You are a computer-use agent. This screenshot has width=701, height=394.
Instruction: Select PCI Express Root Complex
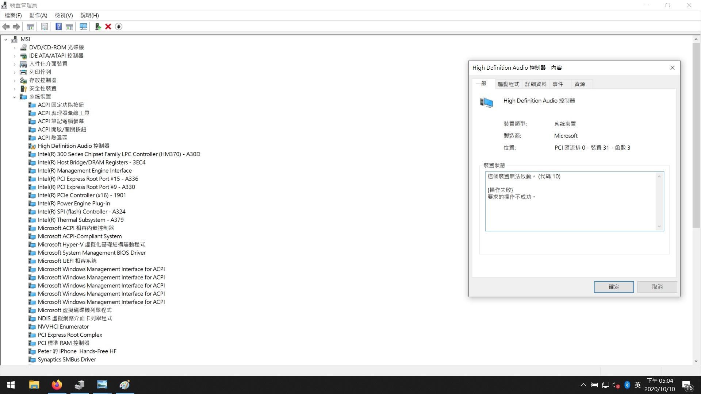coord(70,335)
